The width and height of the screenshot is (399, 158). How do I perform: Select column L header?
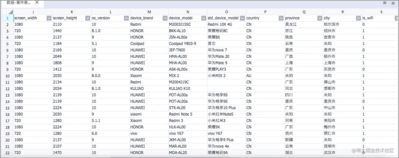pos(111,12)
